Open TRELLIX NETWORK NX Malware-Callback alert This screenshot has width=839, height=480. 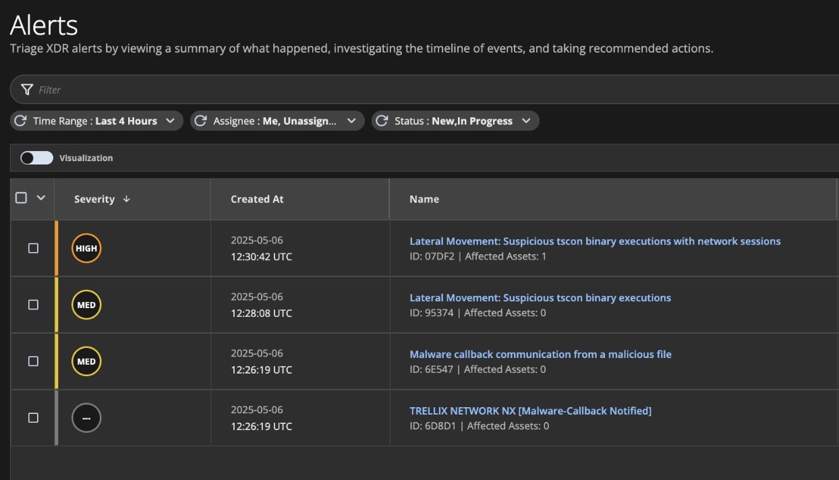tap(530, 411)
